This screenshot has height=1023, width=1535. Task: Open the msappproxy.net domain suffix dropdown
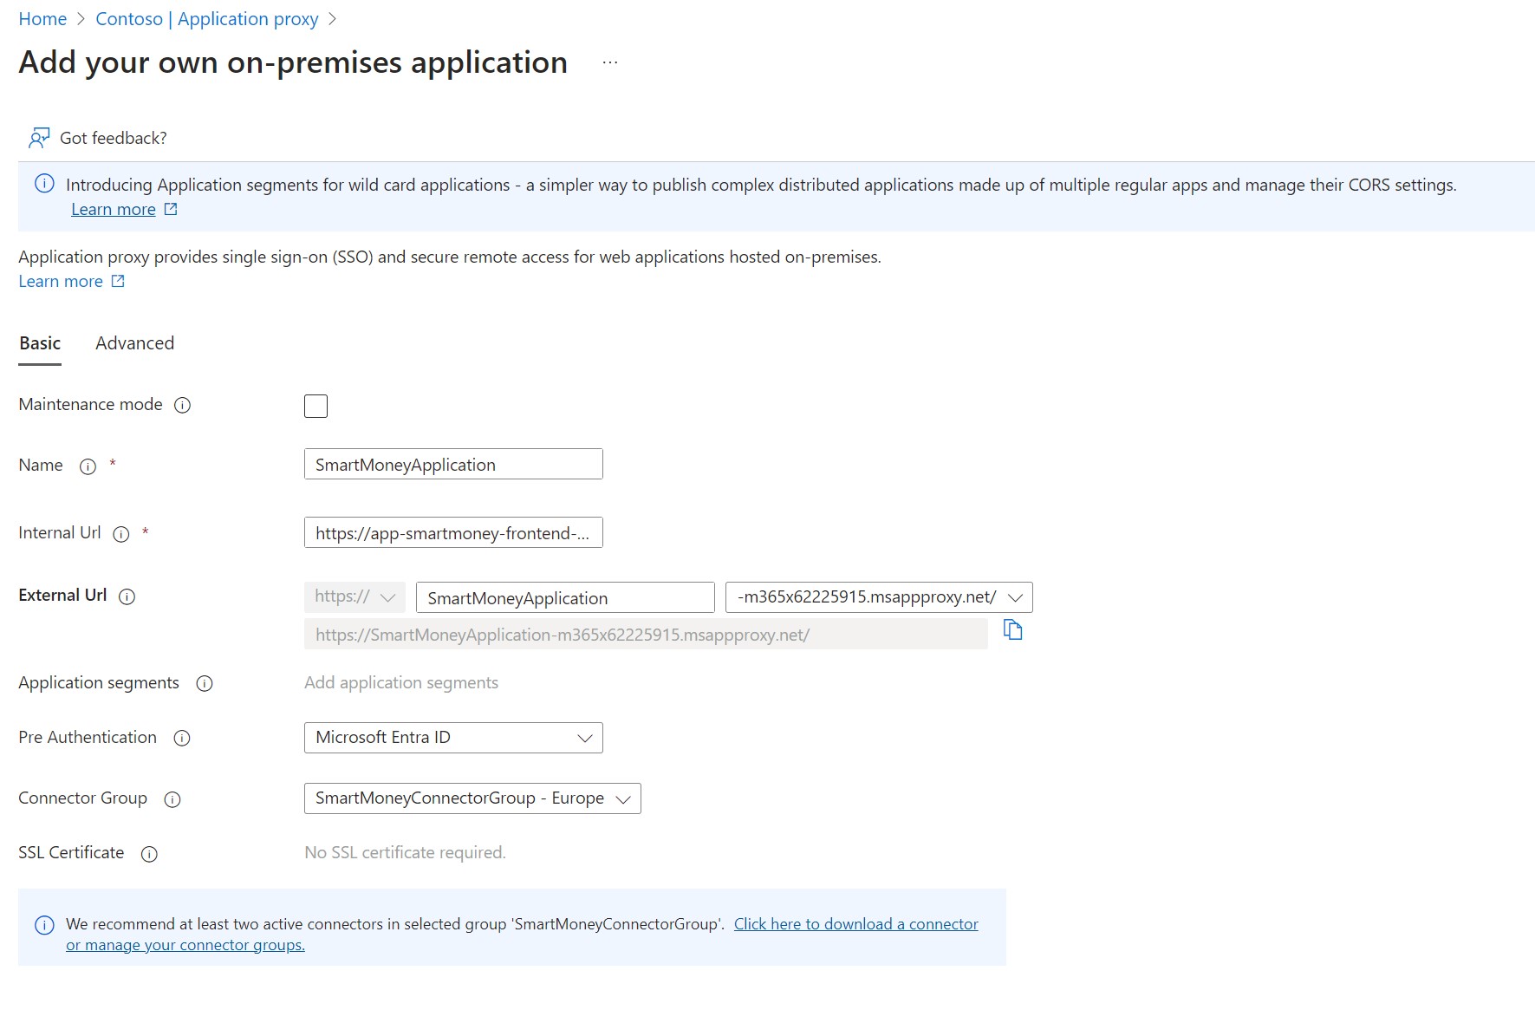[879, 597]
